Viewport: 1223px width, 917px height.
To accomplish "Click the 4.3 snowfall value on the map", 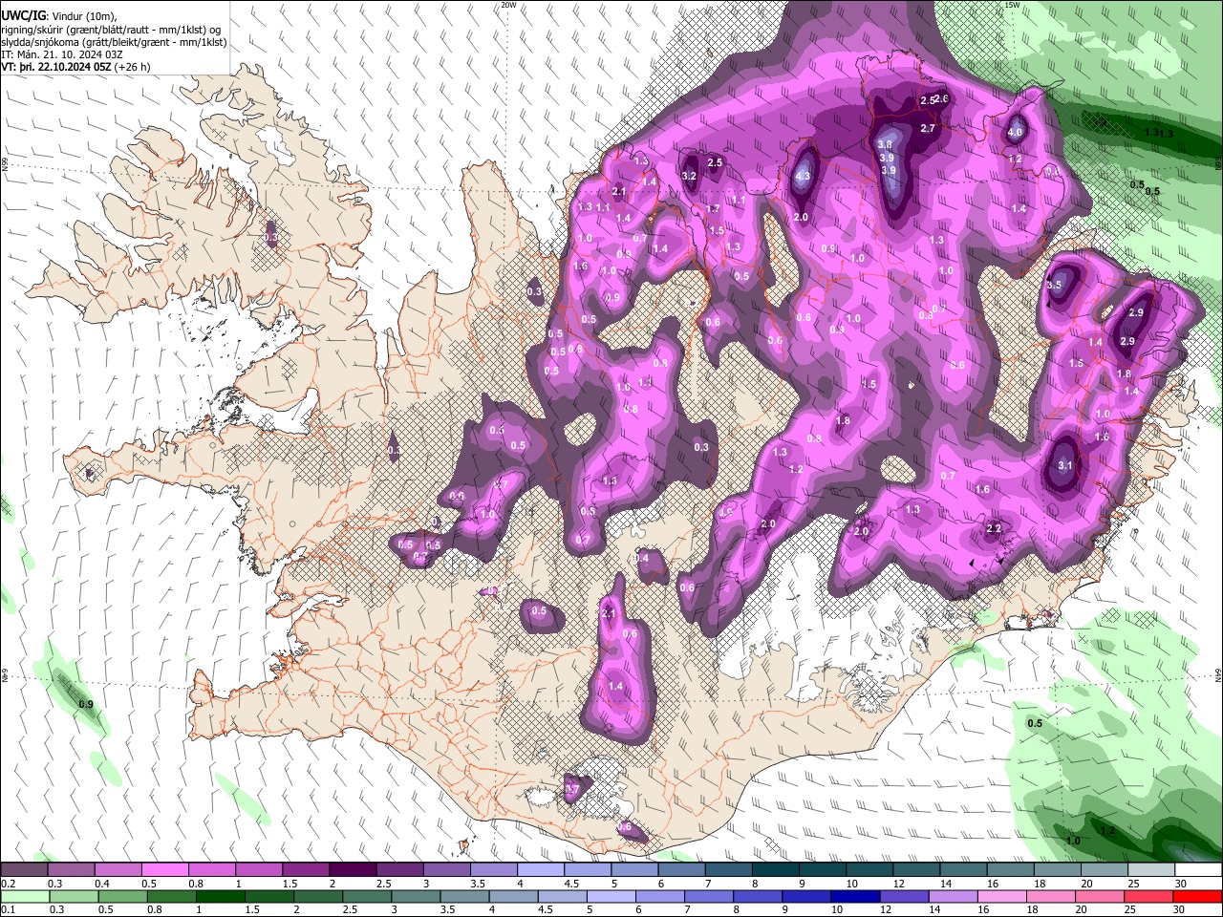I will pos(803,176).
